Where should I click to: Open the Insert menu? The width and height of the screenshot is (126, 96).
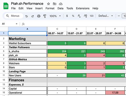tap(39, 8)
